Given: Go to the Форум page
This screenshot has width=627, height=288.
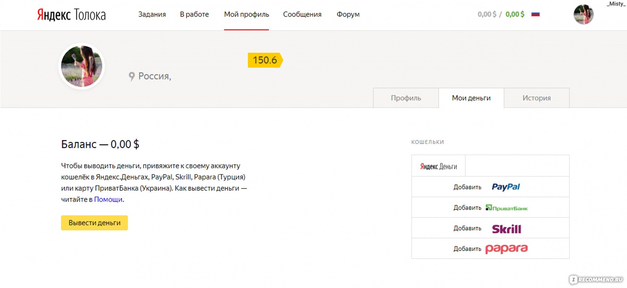Looking at the screenshot, I should (x=348, y=14).
